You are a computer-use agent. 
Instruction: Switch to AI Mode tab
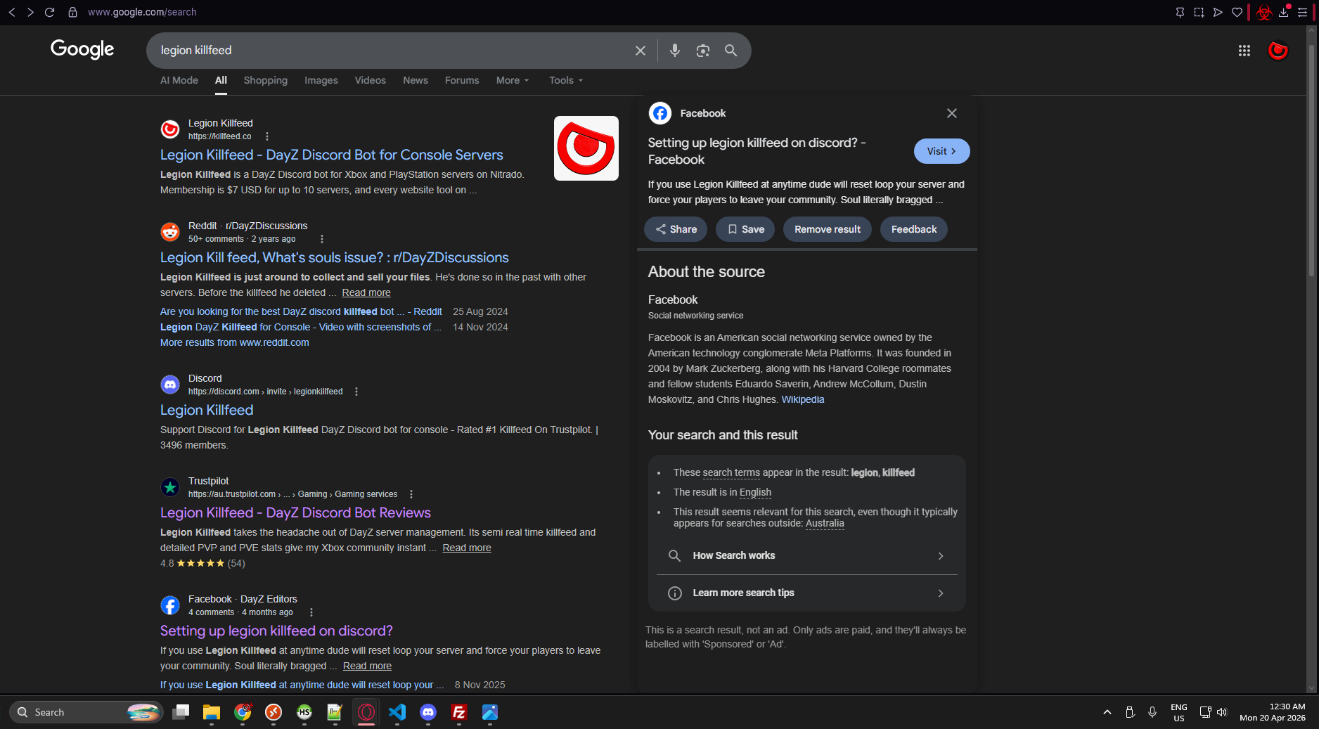(179, 80)
